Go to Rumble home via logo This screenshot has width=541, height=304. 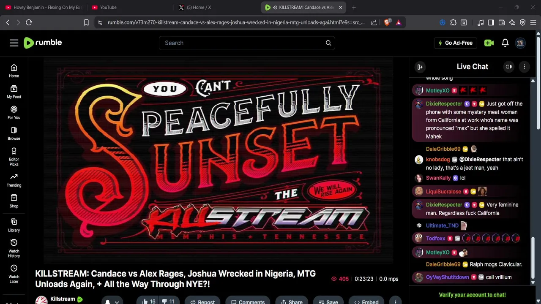(x=43, y=43)
